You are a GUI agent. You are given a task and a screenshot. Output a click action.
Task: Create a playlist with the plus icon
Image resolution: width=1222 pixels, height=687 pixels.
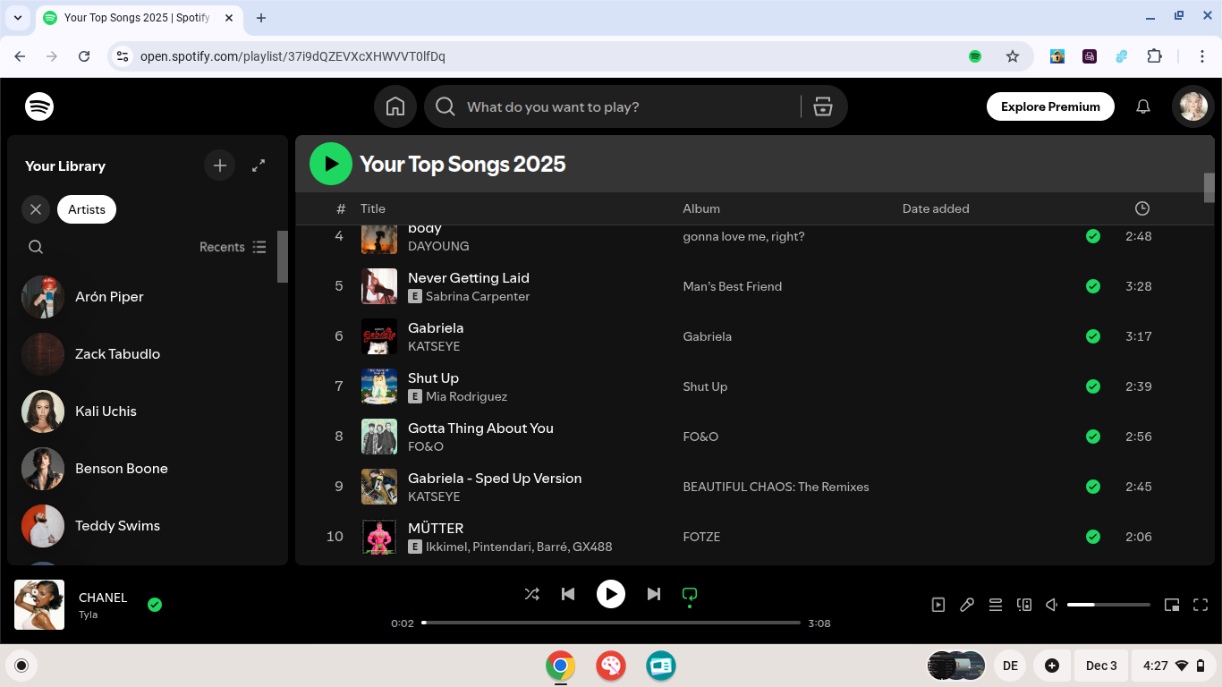220,165
